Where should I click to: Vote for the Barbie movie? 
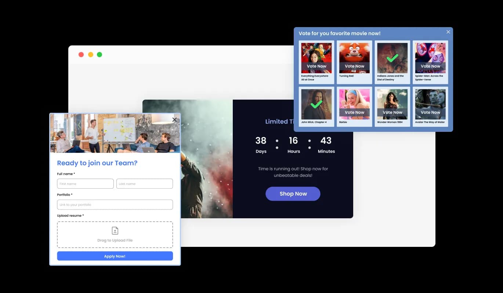pos(354,112)
